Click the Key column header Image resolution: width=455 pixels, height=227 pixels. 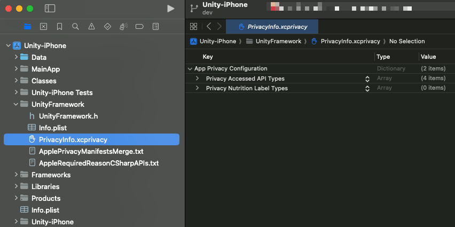pyautogui.click(x=208, y=57)
